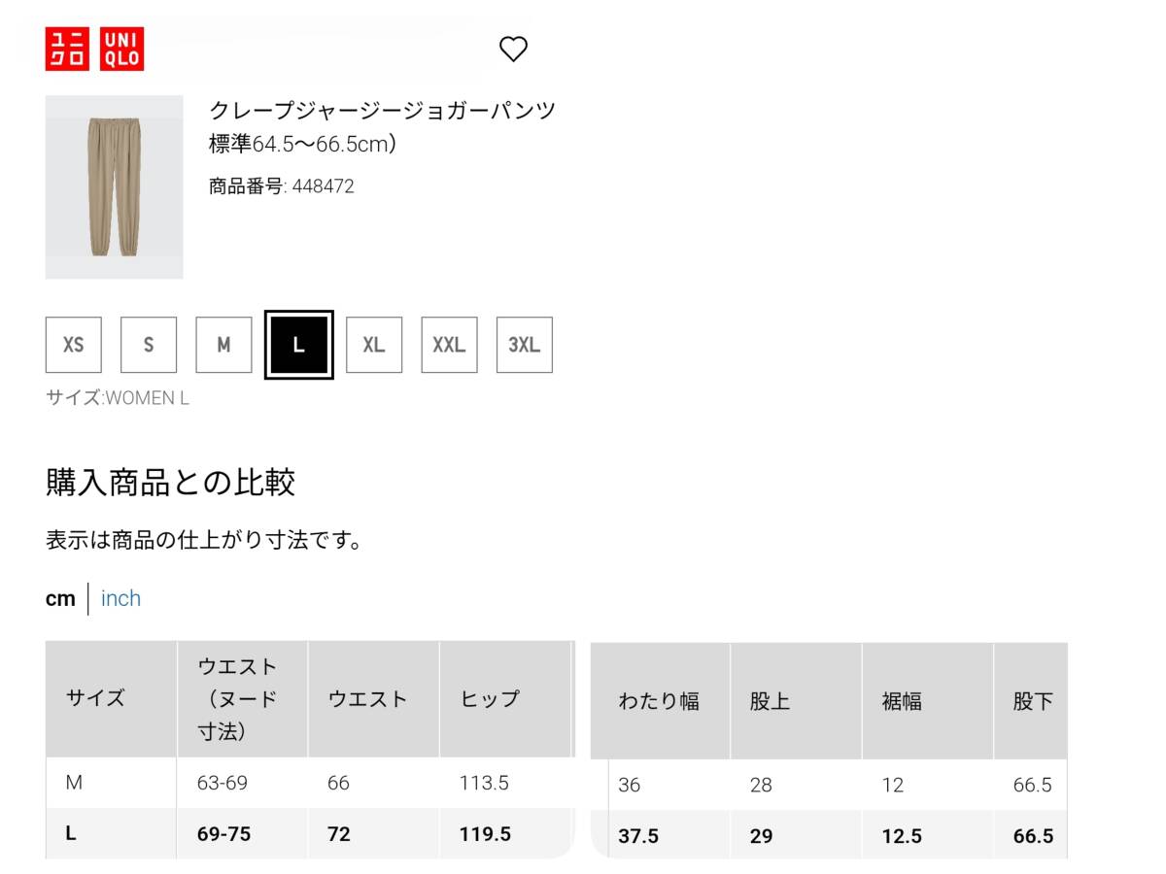Click the product title クレープジャージージョガーパンツ
The width and height of the screenshot is (1166, 874).
click(383, 110)
